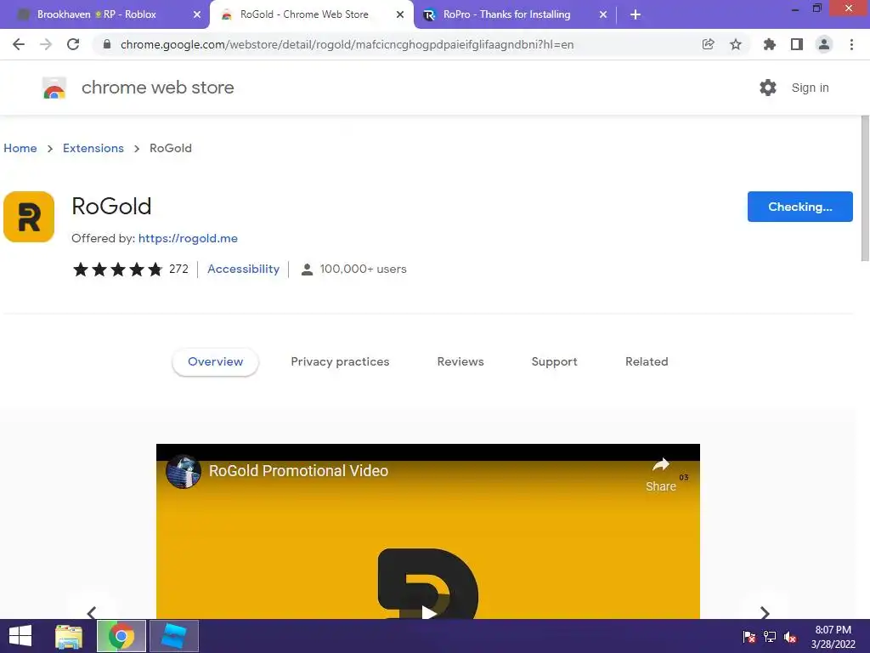Image resolution: width=870 pixels, height=653 pixels.
Task: Click the five-star rating
Action: click(x=117, y=270)
